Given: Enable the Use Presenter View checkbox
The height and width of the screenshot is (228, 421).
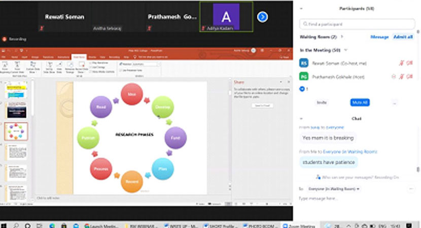Looking at the screenshot, I should (x=121, y=70).
